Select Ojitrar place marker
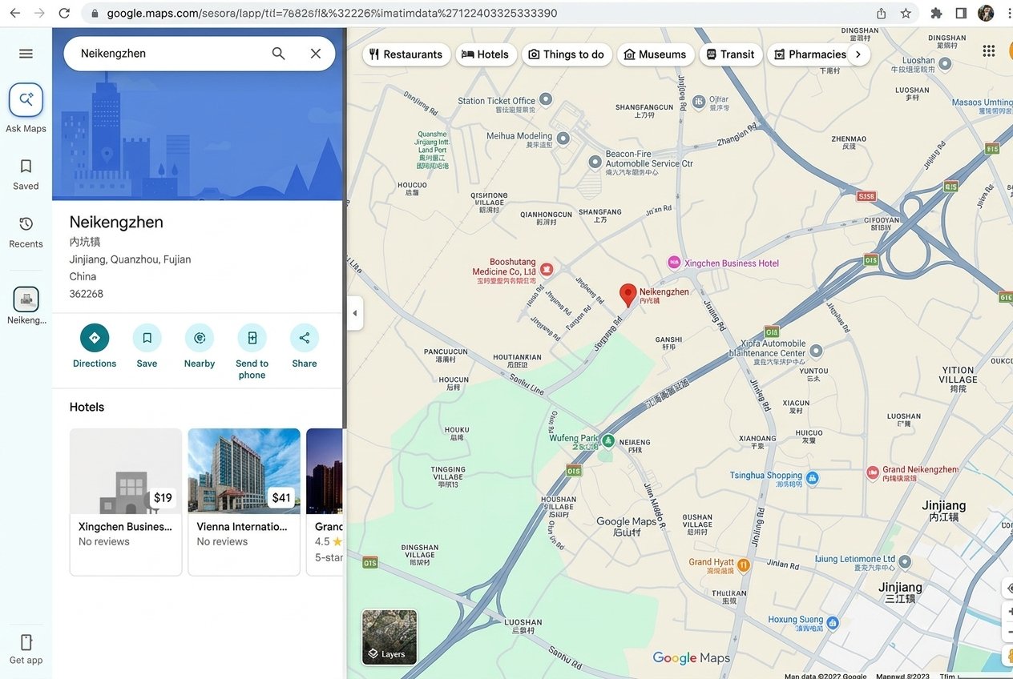The width and height of the screenshot is (1013, 679). pyautogui.click(x=698, y=100)
